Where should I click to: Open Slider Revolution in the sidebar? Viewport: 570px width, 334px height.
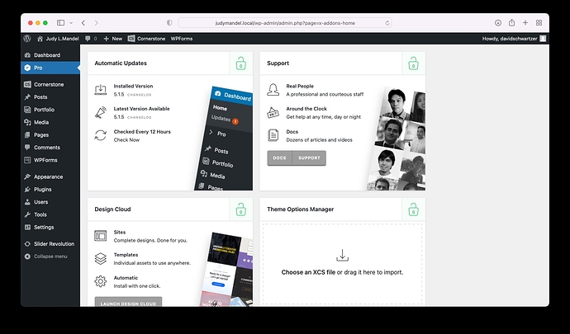(50, 244)
